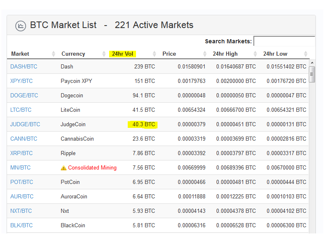The image size is (327, 245).
Task: Sort by 24hr Vol column arrows
Action: tap(154, 54)
